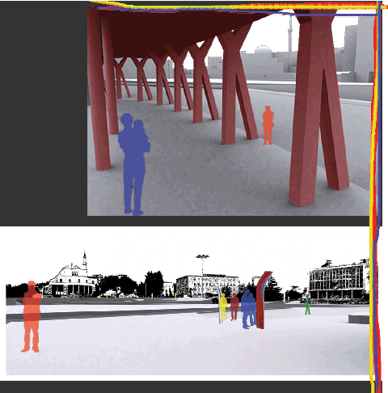
Task: Select the multicolored vertical border line
Action: (x=376, y=196)
